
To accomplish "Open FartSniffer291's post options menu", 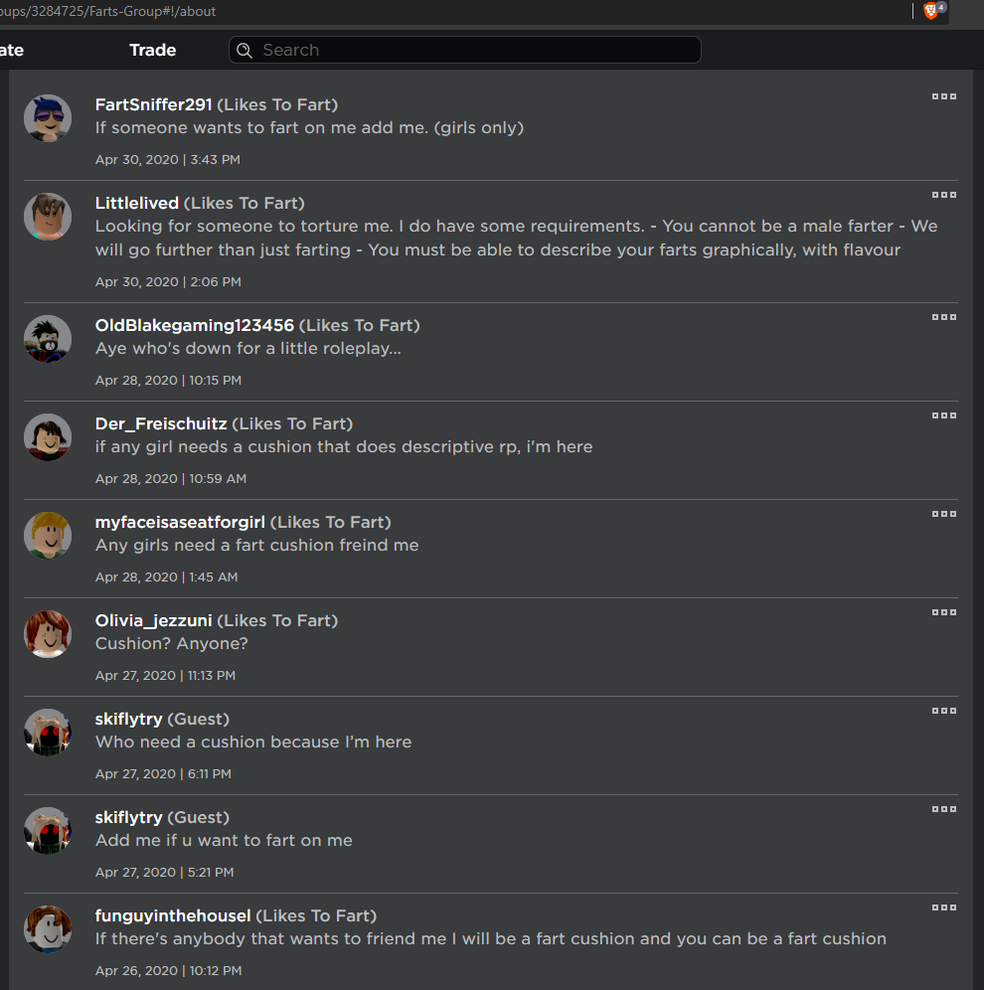I will click(944, 96).
